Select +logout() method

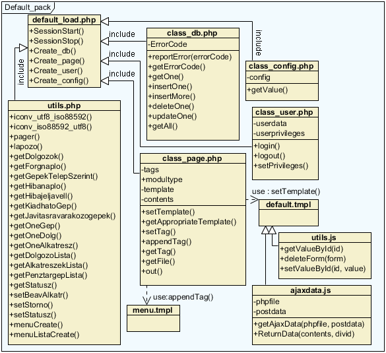click(x=269, y=156)
